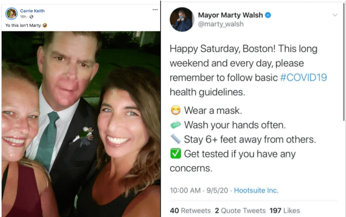
Task: Click the masked face emoji
Action: [x=176, y=110]
